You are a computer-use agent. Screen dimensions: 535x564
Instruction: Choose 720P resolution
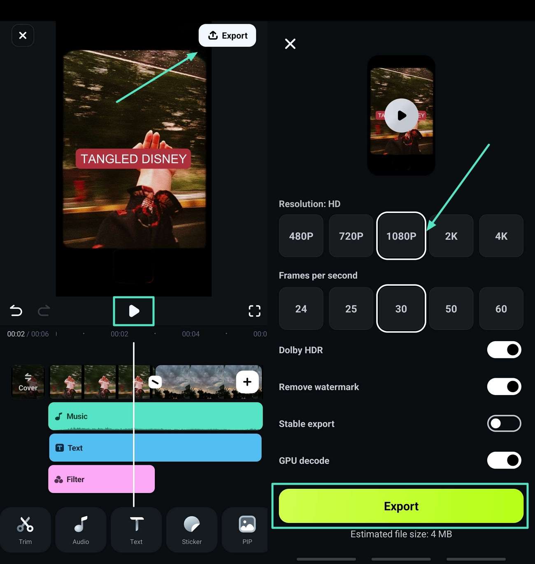pyautogui.click(x=351, y=236)
